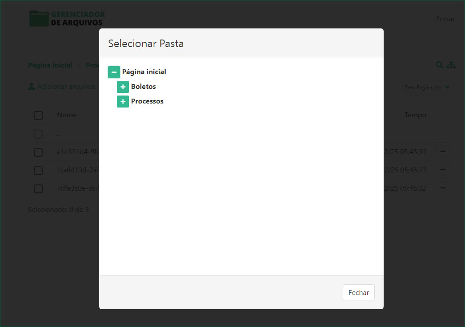Select the Boletos folder label in tree
The image size is (465, 327).
point(143,87)
